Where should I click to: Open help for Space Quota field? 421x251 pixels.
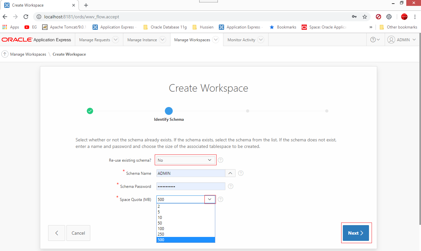click(x=220, y=199)
